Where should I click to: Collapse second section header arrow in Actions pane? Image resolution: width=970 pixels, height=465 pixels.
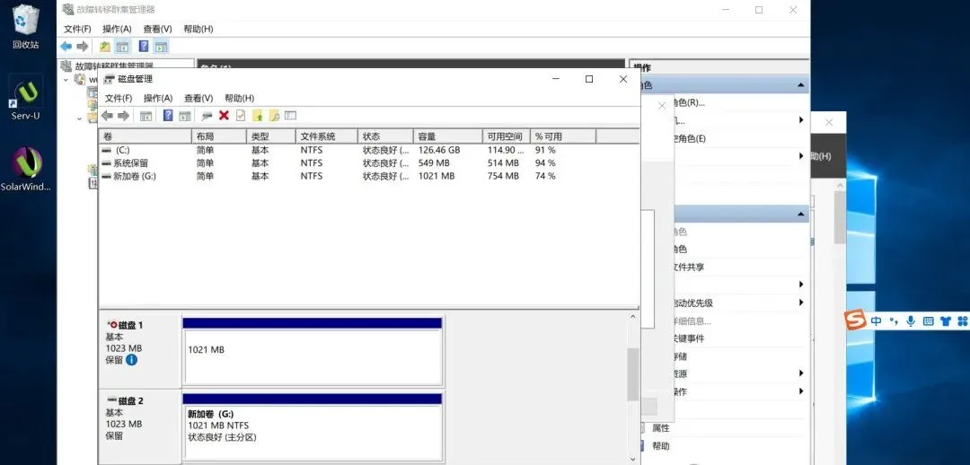(801, 215)
